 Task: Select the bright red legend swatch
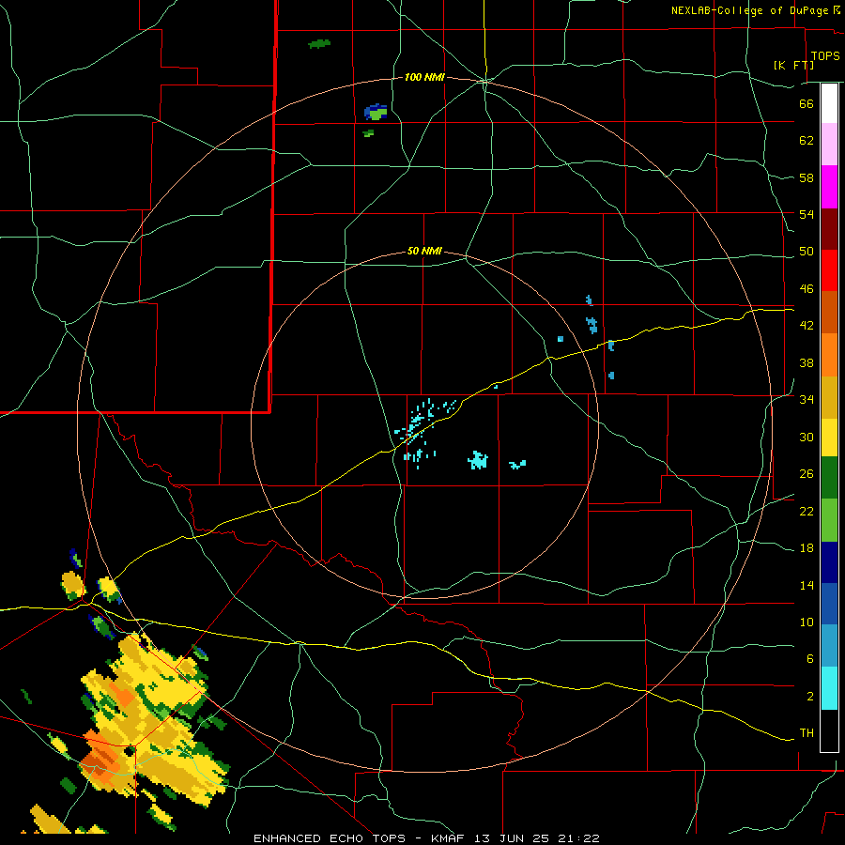[x=829, y=270]
